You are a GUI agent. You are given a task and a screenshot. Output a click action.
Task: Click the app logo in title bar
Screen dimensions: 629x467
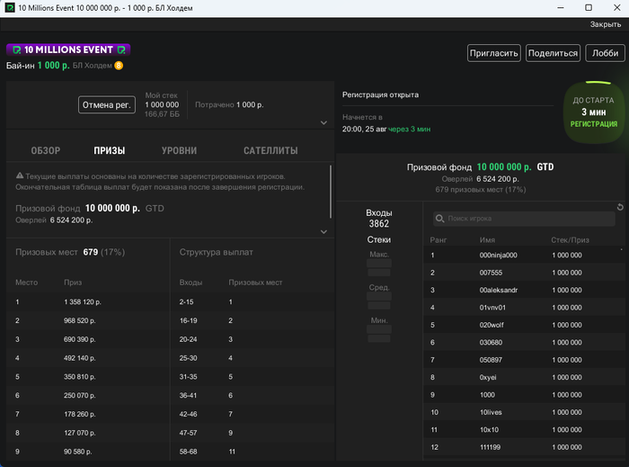point(10,7)
